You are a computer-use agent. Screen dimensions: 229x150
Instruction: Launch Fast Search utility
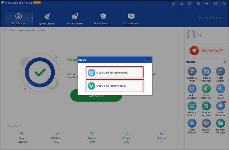click(x=220, y=92)
